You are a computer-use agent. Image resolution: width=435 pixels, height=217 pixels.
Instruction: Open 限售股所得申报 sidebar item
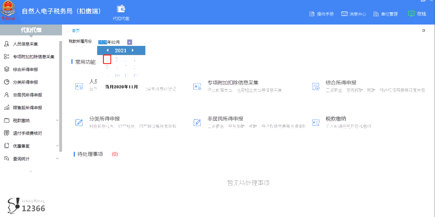tap(27, 108)
